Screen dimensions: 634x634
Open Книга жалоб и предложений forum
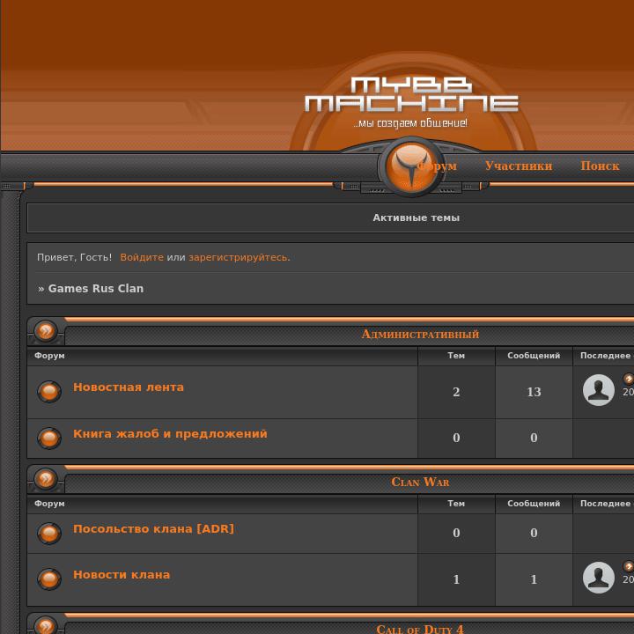pyautogui.click(x=170, y=434)
